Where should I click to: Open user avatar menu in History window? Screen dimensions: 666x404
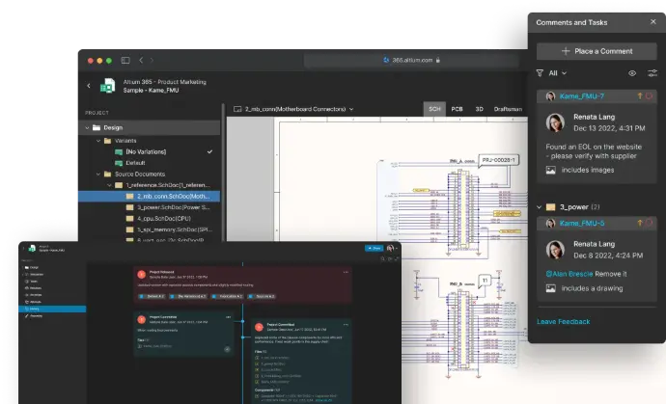[x=390, y=248]
